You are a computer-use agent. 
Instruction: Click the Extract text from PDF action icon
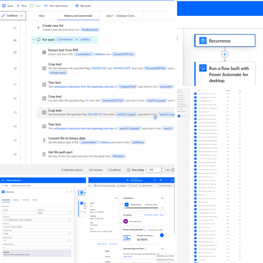(x=44, y=52)
